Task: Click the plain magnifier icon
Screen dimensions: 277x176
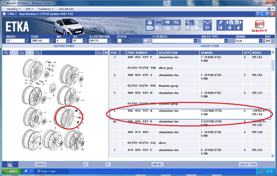Action: [x=37, y=53]
